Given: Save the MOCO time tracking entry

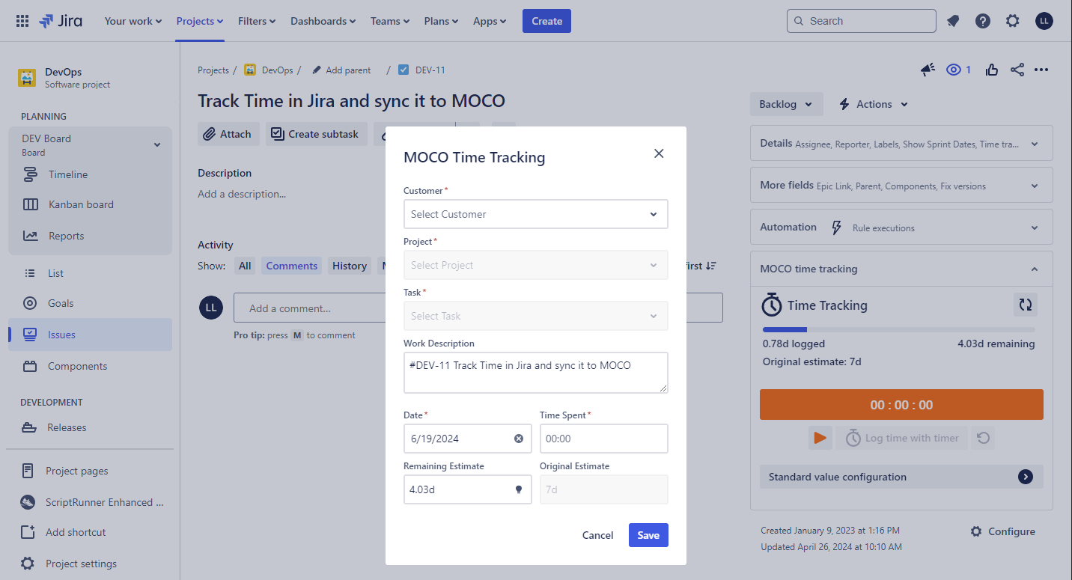Looking at the screenshot, I should [x=648, y=535].
